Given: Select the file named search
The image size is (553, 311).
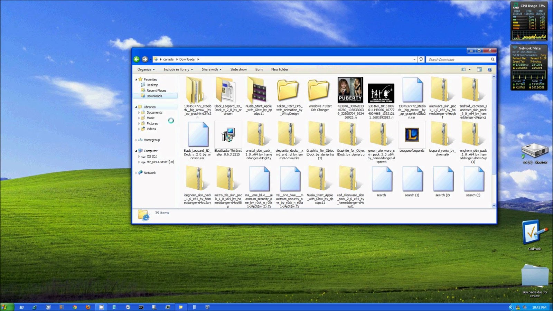Looking at the screenshot, I should [381, 181].
